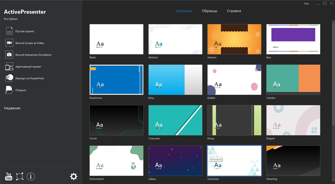Click the community network icon
The width and height of the screenshot is (335, 184).
[20, 176]
